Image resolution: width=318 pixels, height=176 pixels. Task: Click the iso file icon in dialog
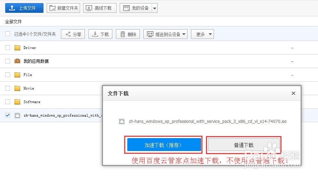pos(122,121)
